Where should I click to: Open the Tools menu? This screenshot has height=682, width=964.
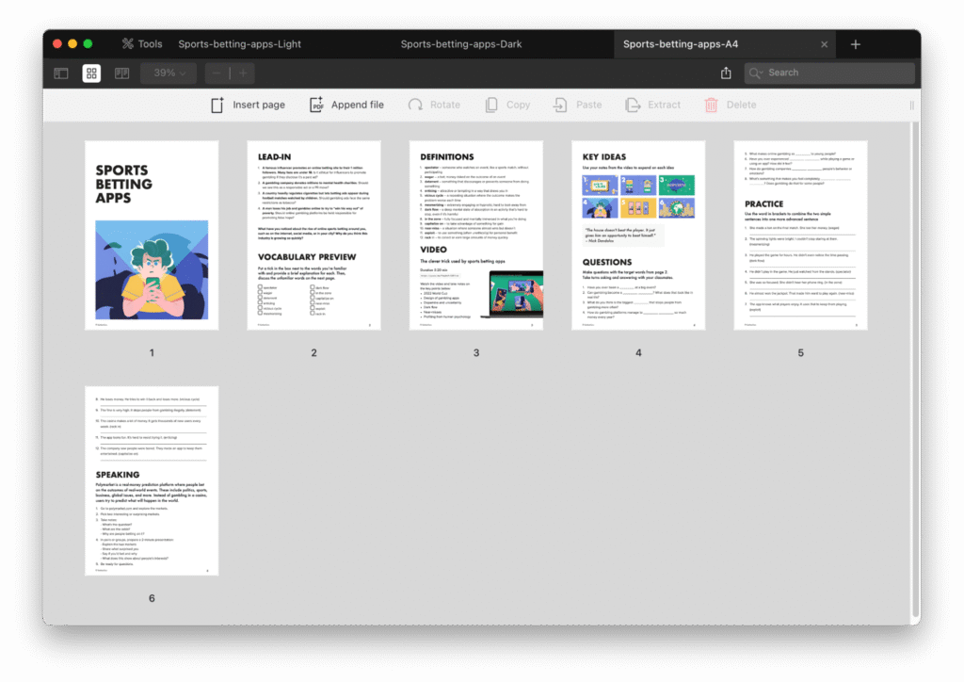tap(141, 44)
